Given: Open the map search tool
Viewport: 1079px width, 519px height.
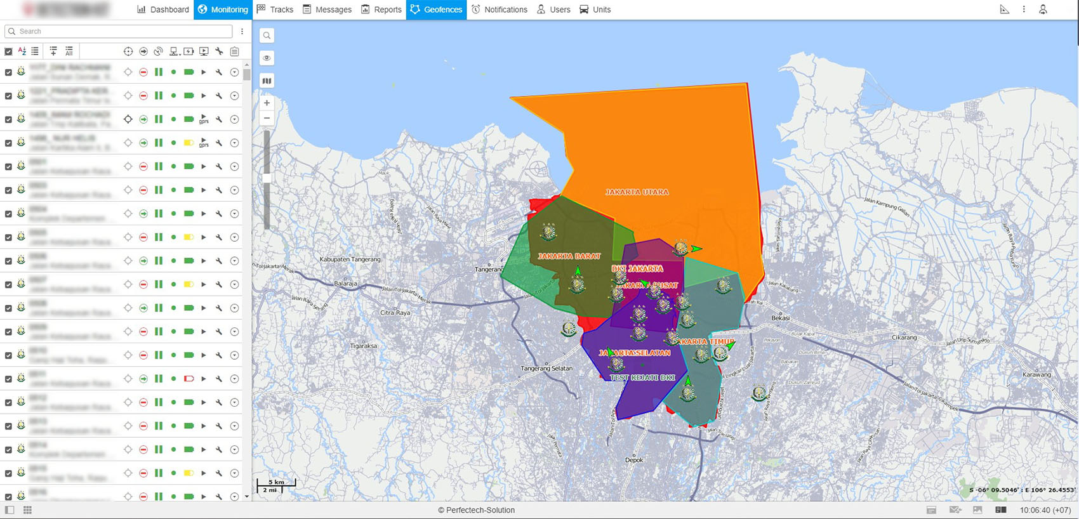Looking at the screenshot, I should (x=267, y=36).
